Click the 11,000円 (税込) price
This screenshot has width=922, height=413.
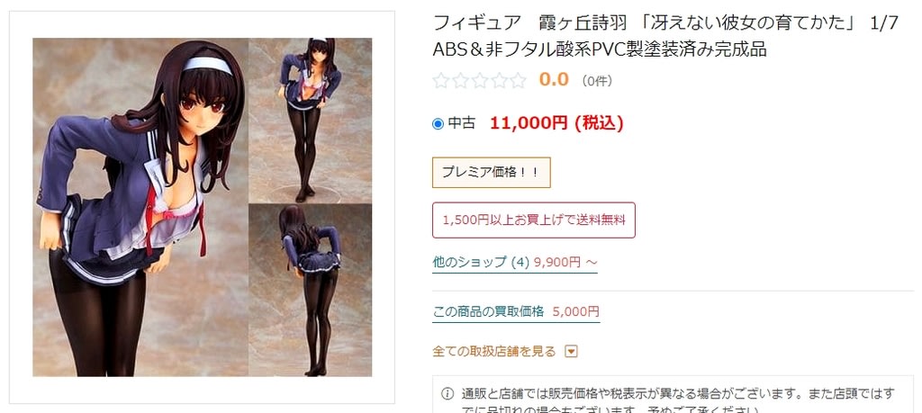pos(556,123)
